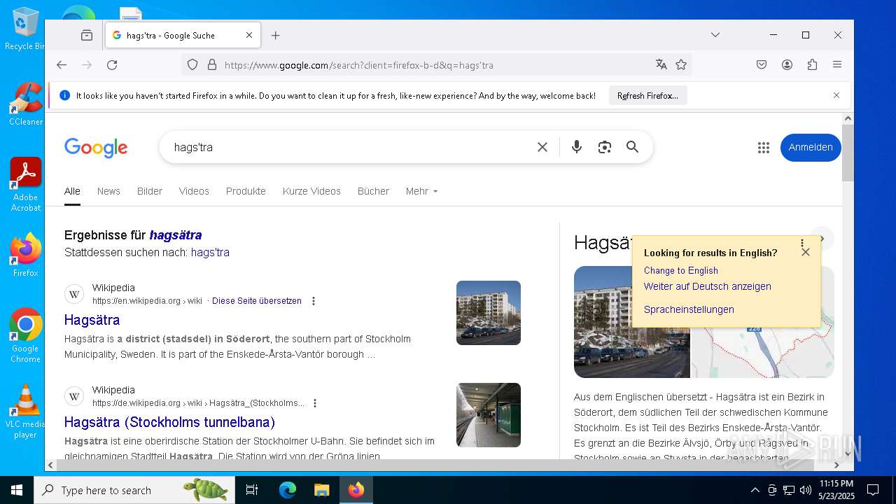Close the hags'tra Google Suche tab

coord(249,35)
